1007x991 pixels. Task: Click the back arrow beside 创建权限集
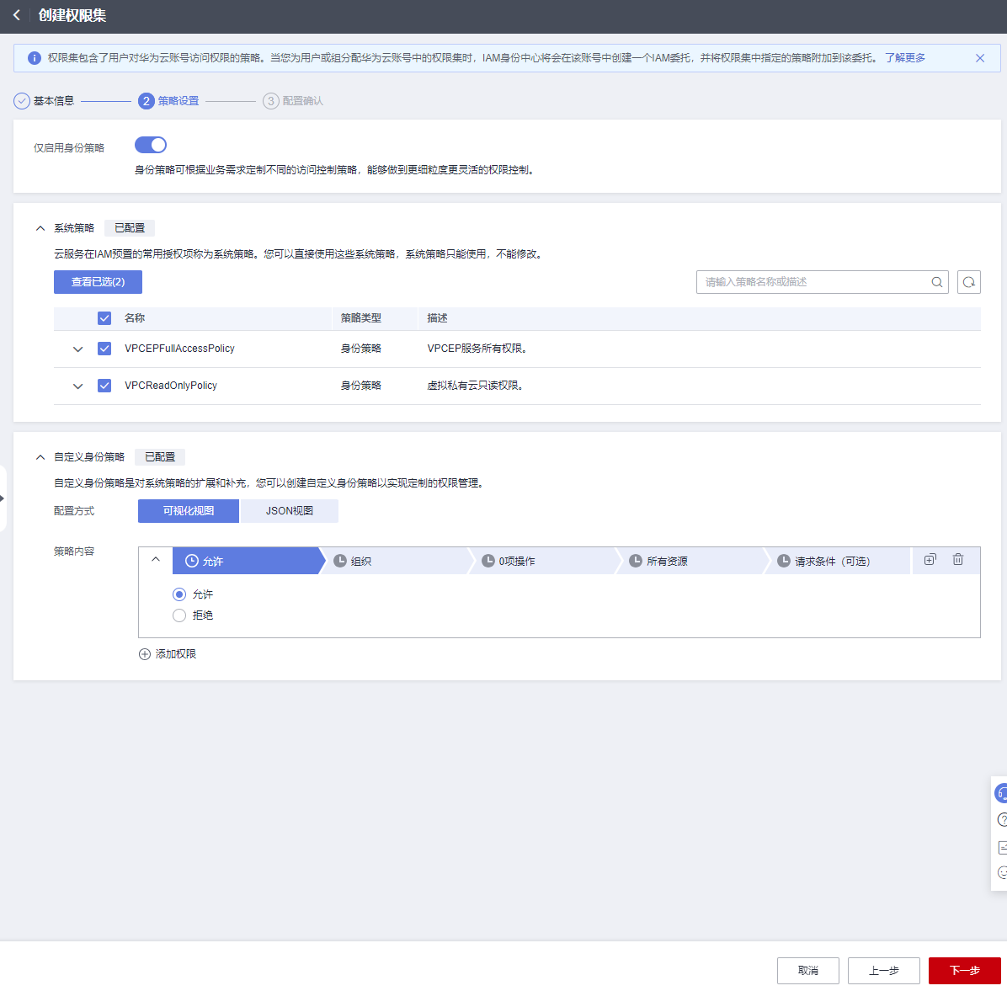point(17,15)
